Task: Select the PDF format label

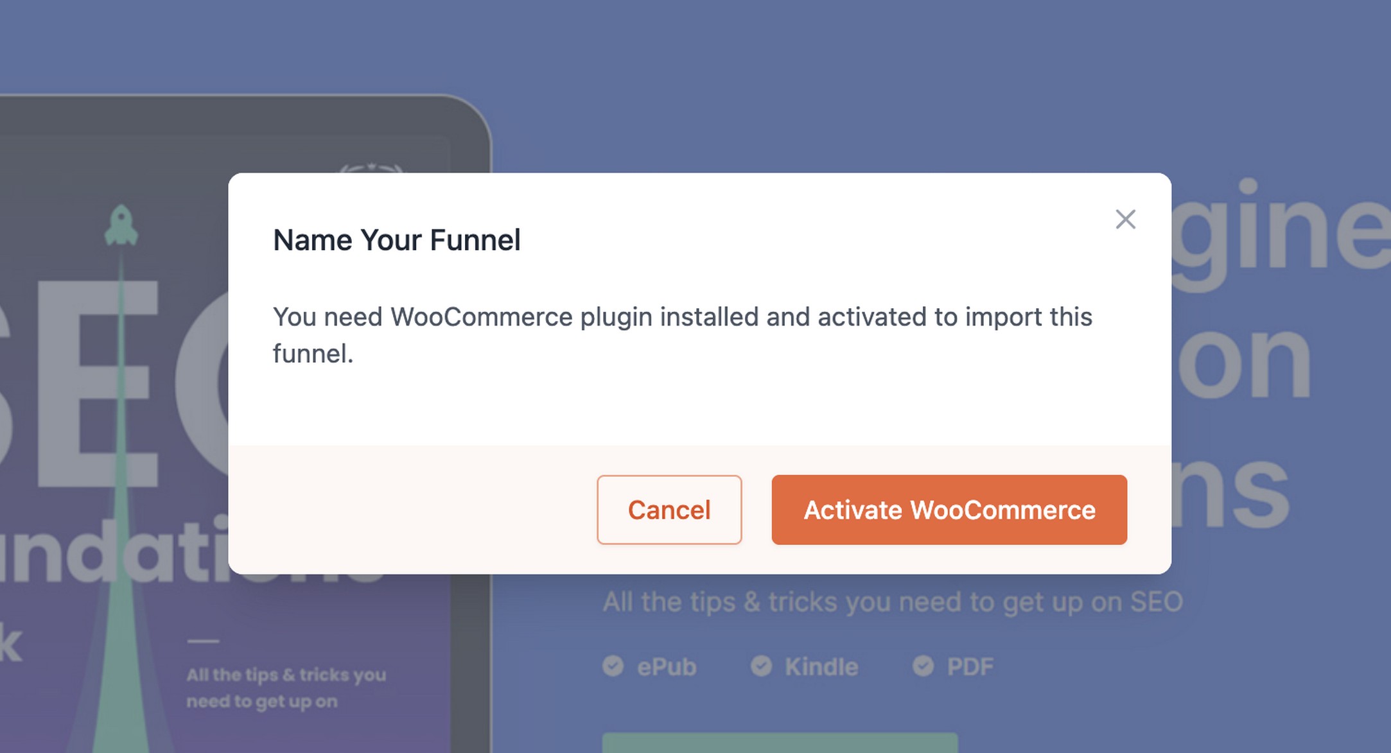Action: [970, 667]
